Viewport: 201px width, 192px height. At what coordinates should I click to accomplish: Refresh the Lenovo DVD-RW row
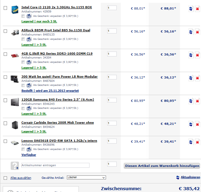pos(191,142)
